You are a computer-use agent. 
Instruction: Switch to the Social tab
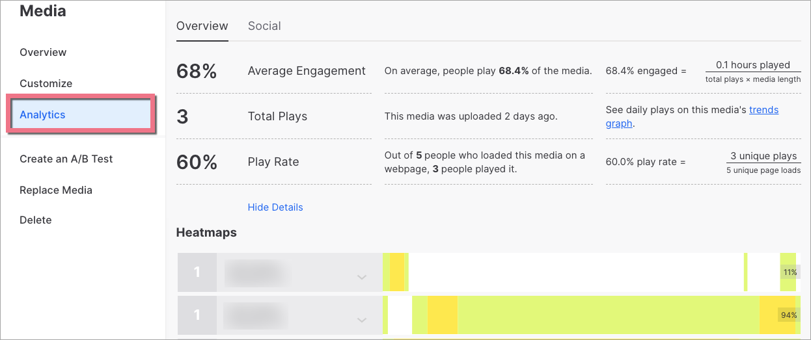264,27
